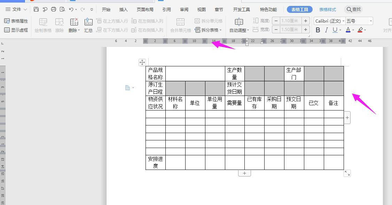Expand the 五号 font size dropdown

(x=371, y=21)
